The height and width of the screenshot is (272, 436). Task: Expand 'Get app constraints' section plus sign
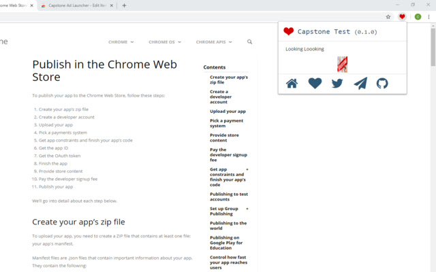247,169
